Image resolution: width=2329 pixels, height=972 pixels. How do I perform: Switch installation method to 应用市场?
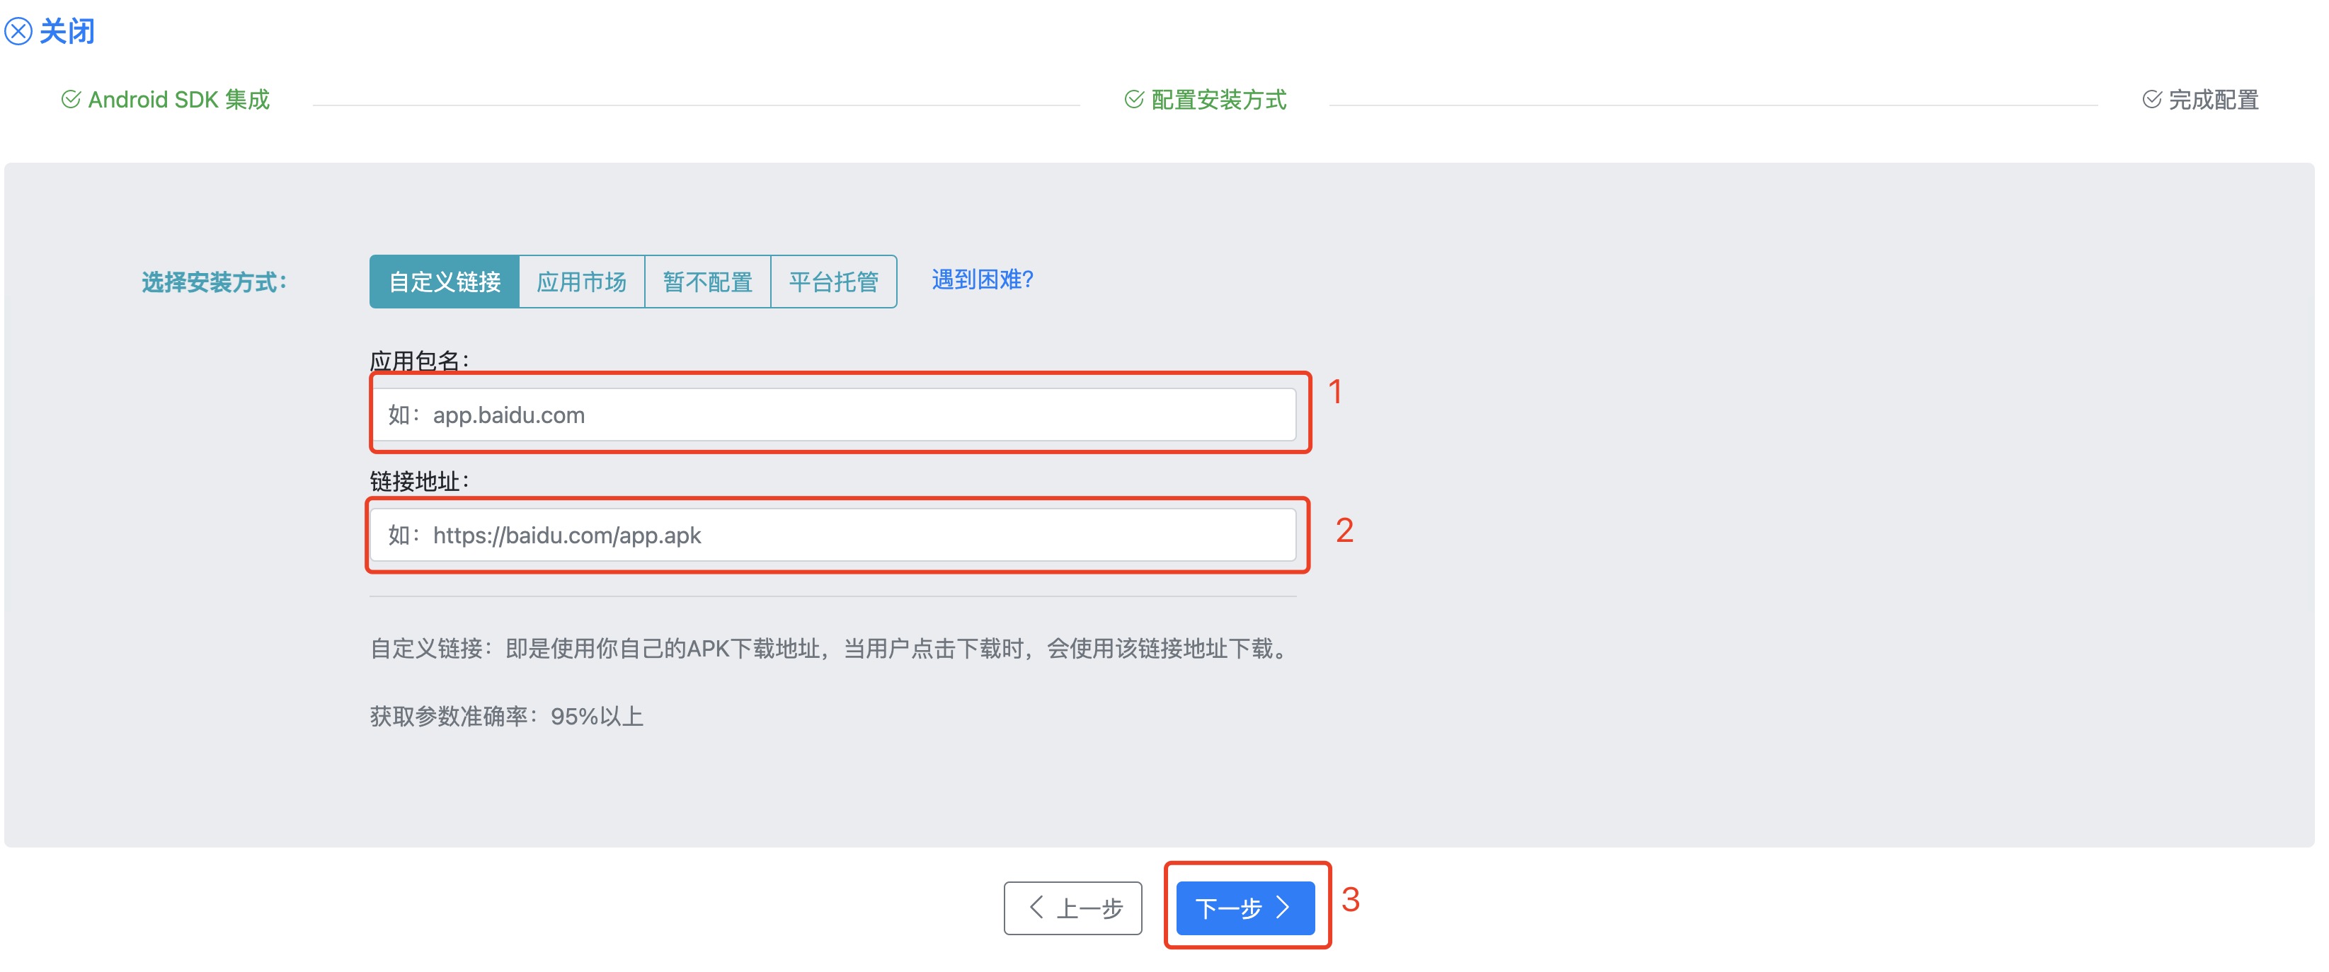click(581, 281)
